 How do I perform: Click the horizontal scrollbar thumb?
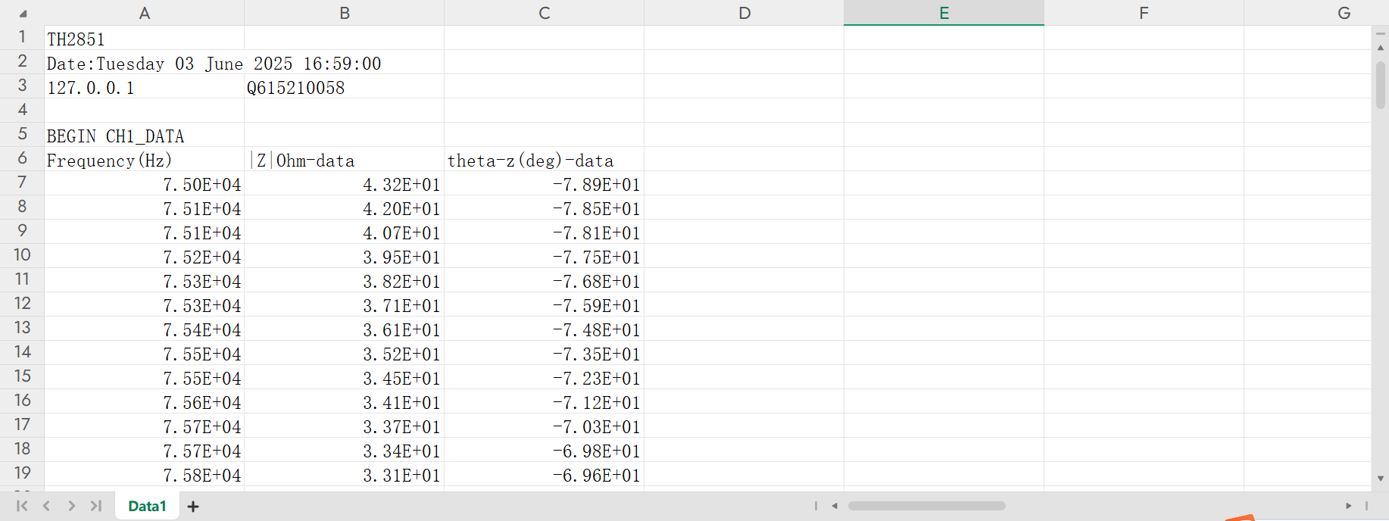click(926, 506)
